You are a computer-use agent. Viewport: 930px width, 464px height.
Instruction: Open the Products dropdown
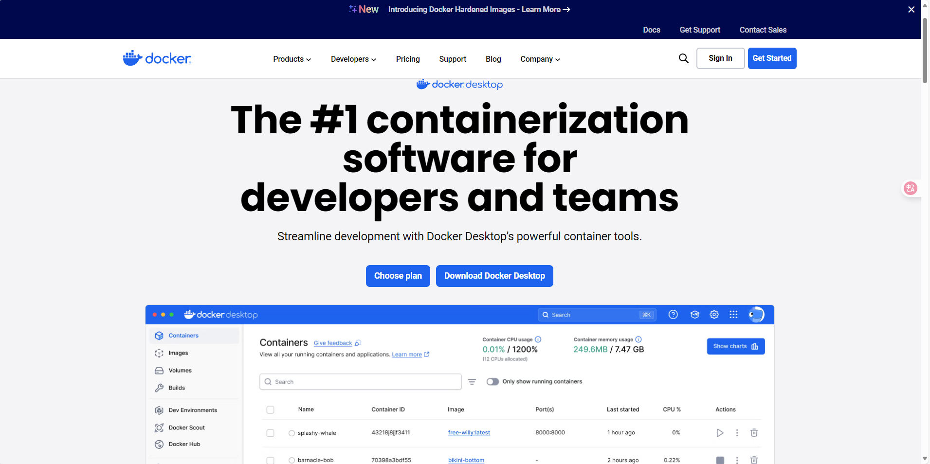tap(291, 59)
